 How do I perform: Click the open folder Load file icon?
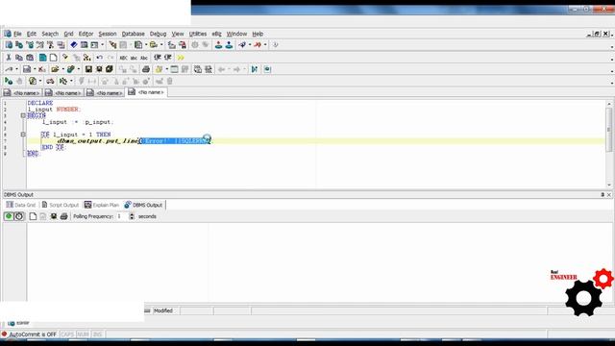55,69
